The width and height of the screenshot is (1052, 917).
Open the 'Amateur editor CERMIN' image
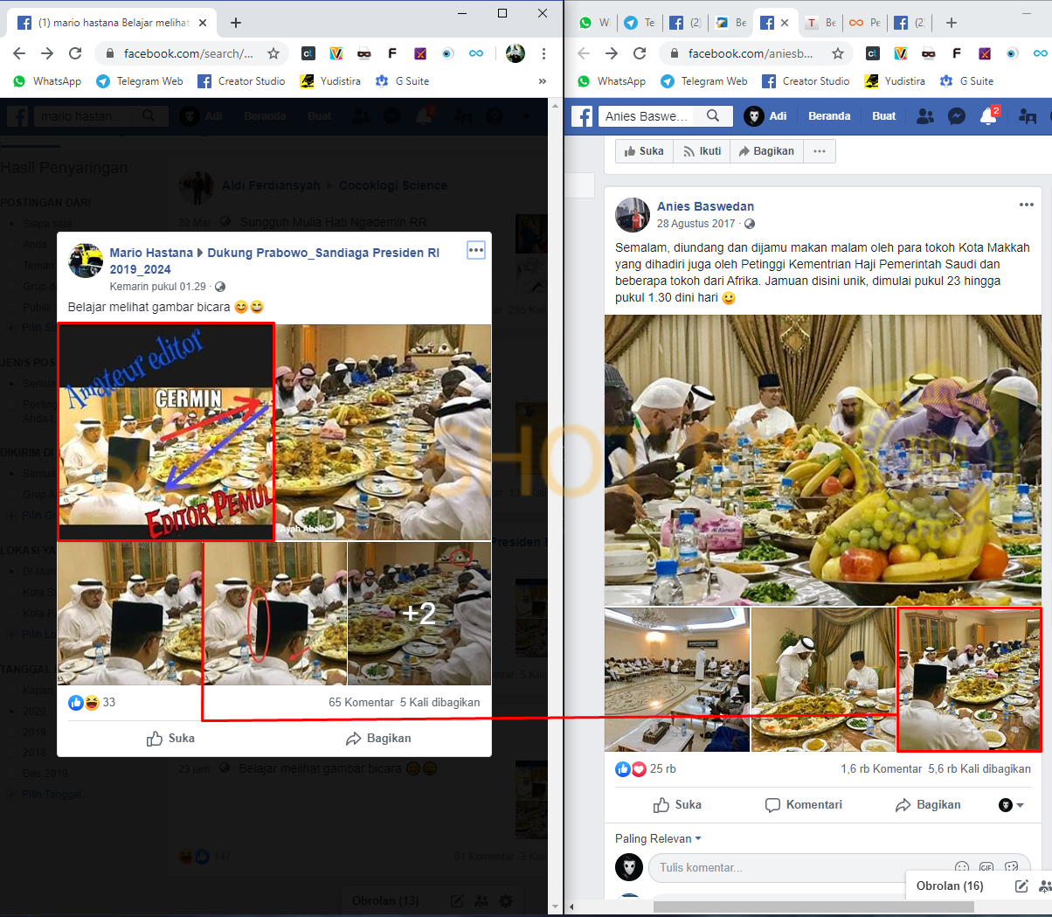click(166, 432)
